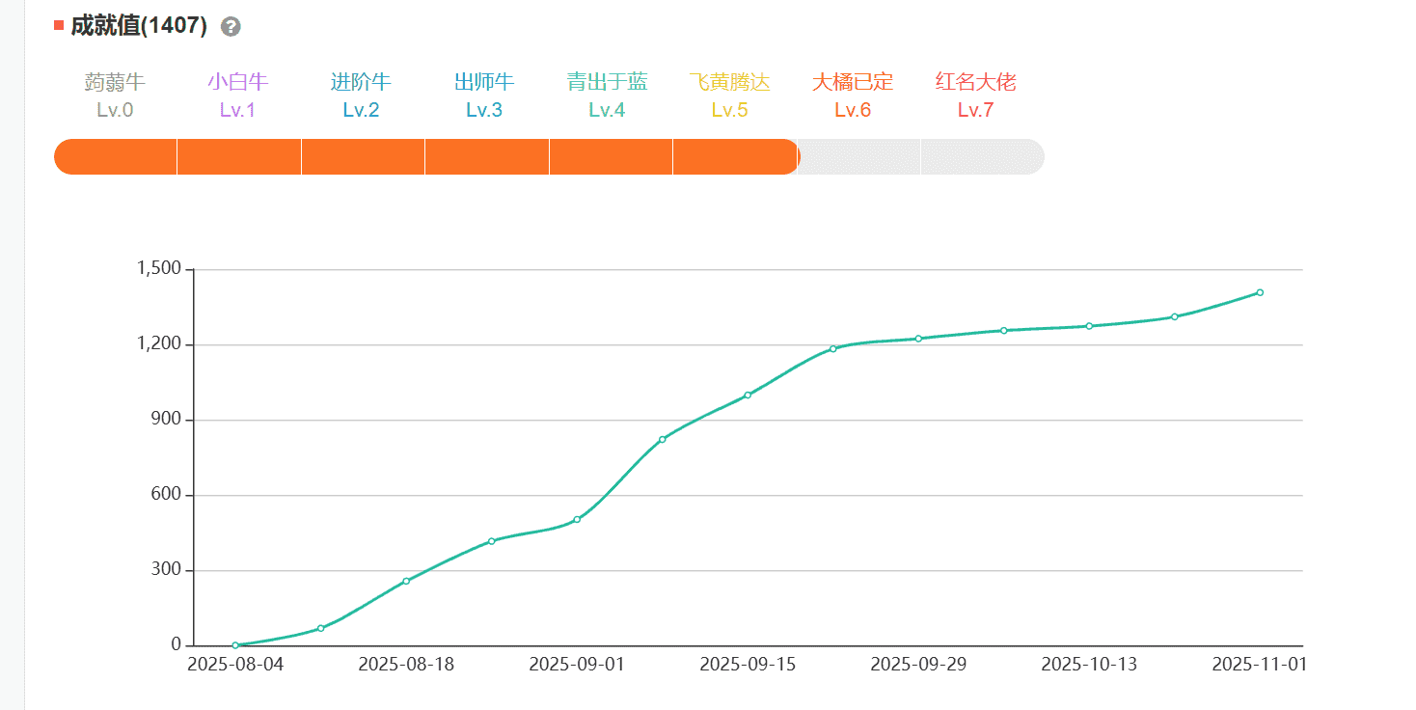
Task: Select the data point above 2025-09-15
Action: coord(748,395)
